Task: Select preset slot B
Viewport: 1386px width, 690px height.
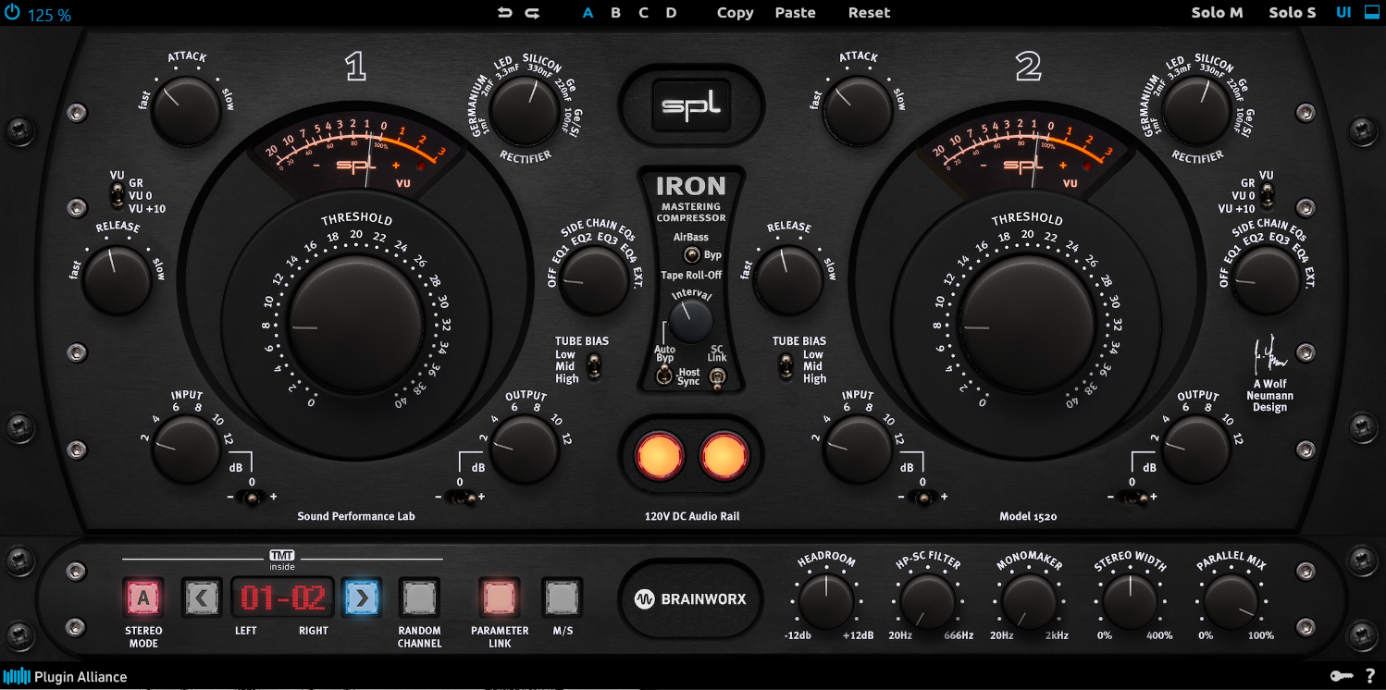Action: (x=615, y=12)
